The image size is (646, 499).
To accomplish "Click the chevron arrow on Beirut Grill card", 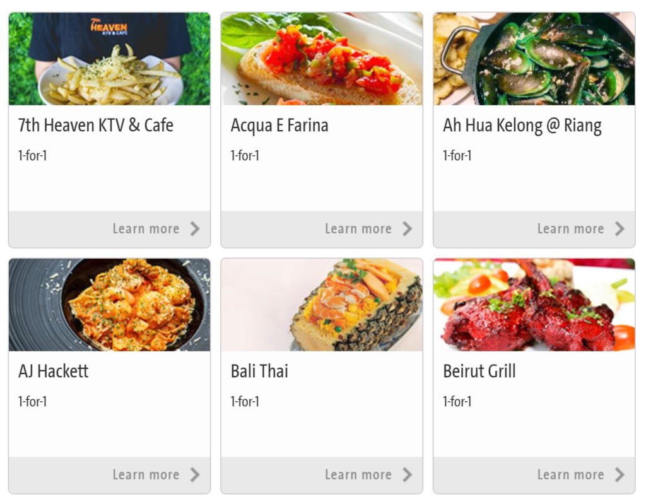I will coord(620,474).
